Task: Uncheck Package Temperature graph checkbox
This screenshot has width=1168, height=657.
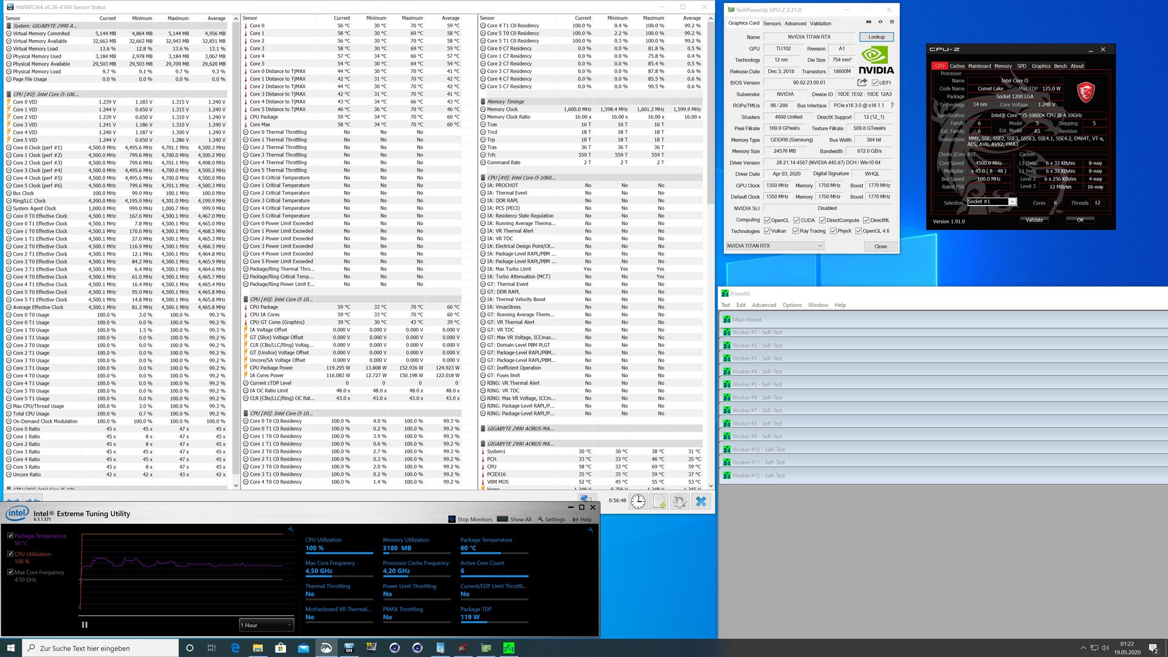Action: (10, 536)
